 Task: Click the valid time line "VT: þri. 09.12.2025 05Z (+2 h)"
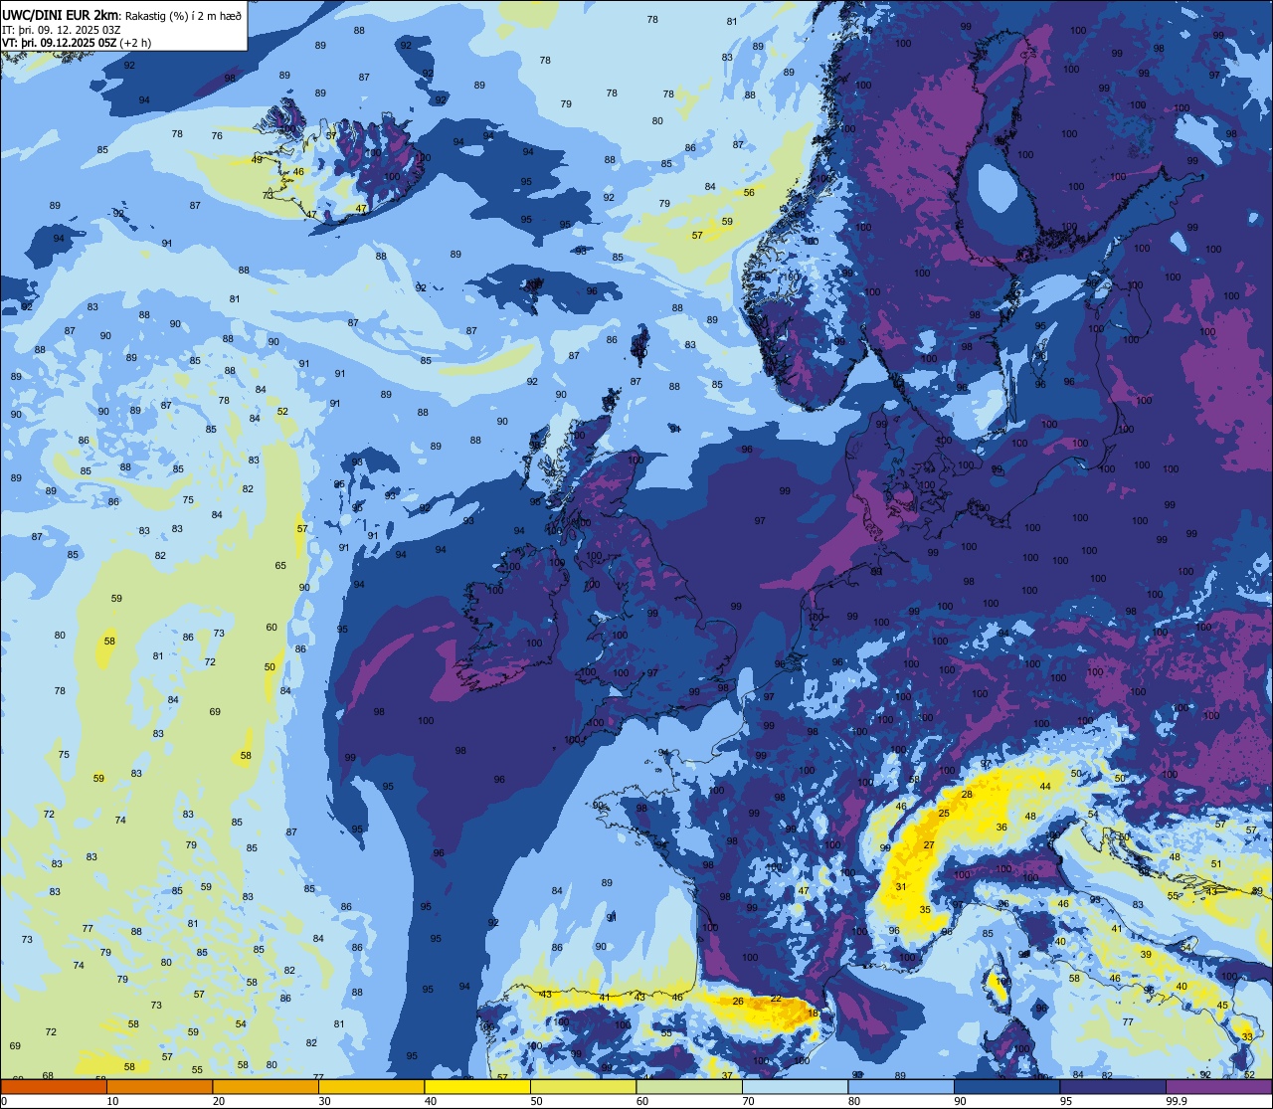pyautogui.click(x=77, y=43)
